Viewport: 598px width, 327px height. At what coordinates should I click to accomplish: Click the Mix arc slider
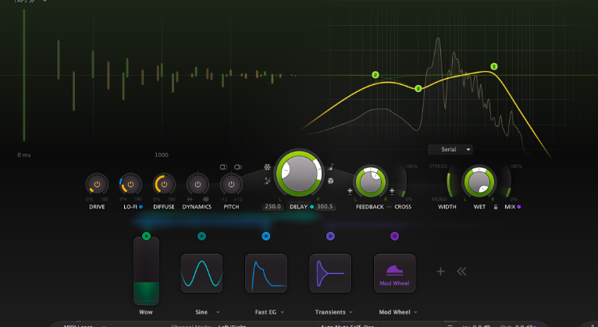509,182
